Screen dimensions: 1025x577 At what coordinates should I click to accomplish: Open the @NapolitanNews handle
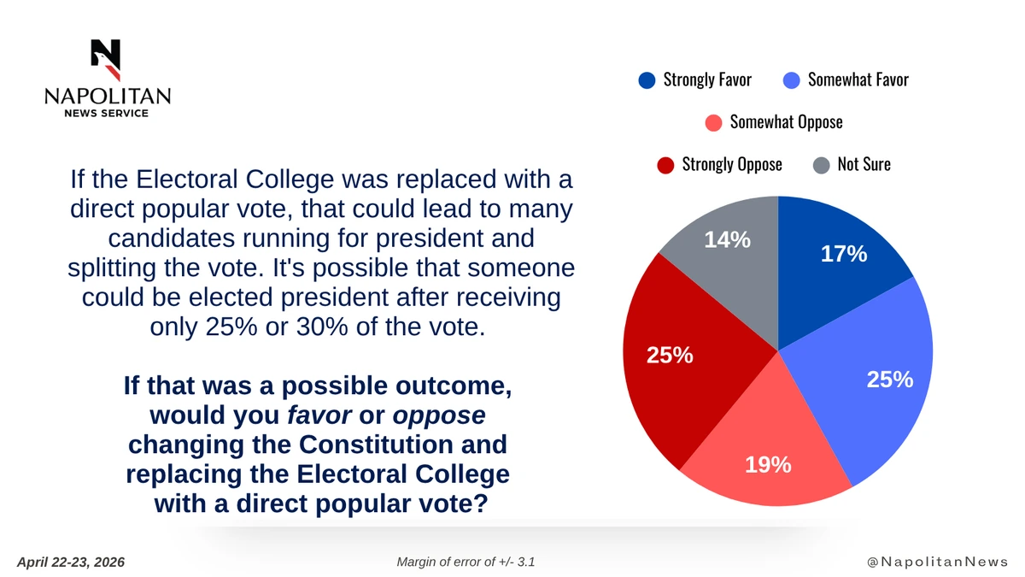coord(936,562)
